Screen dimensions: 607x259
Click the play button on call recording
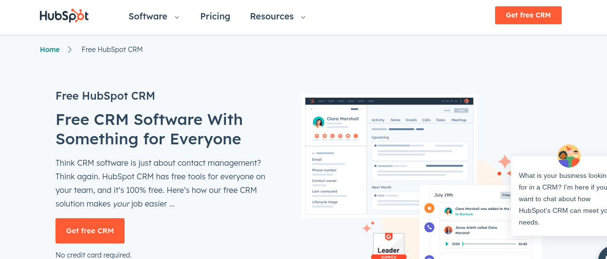(x=447, y=244)
